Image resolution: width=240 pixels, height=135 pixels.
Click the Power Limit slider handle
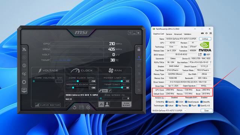coord(121,81)
